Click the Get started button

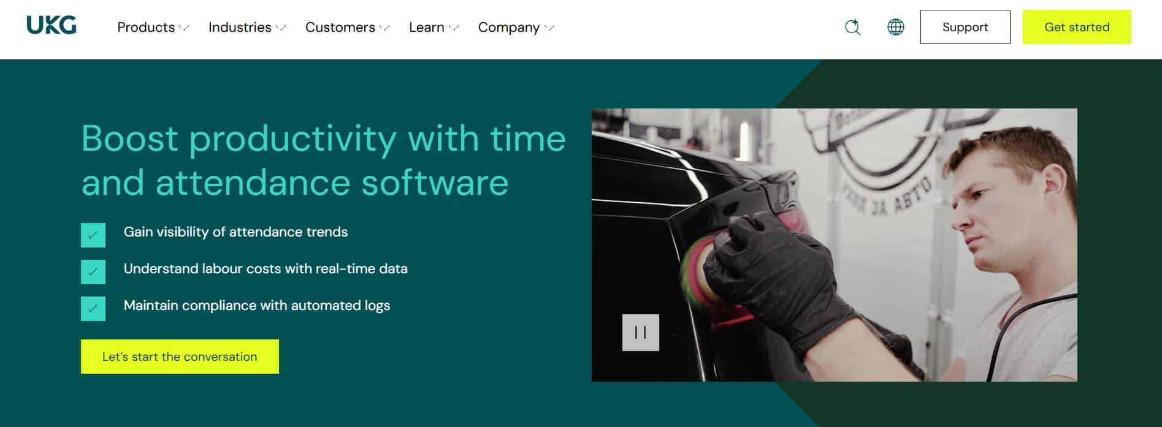click(1077, 27)
